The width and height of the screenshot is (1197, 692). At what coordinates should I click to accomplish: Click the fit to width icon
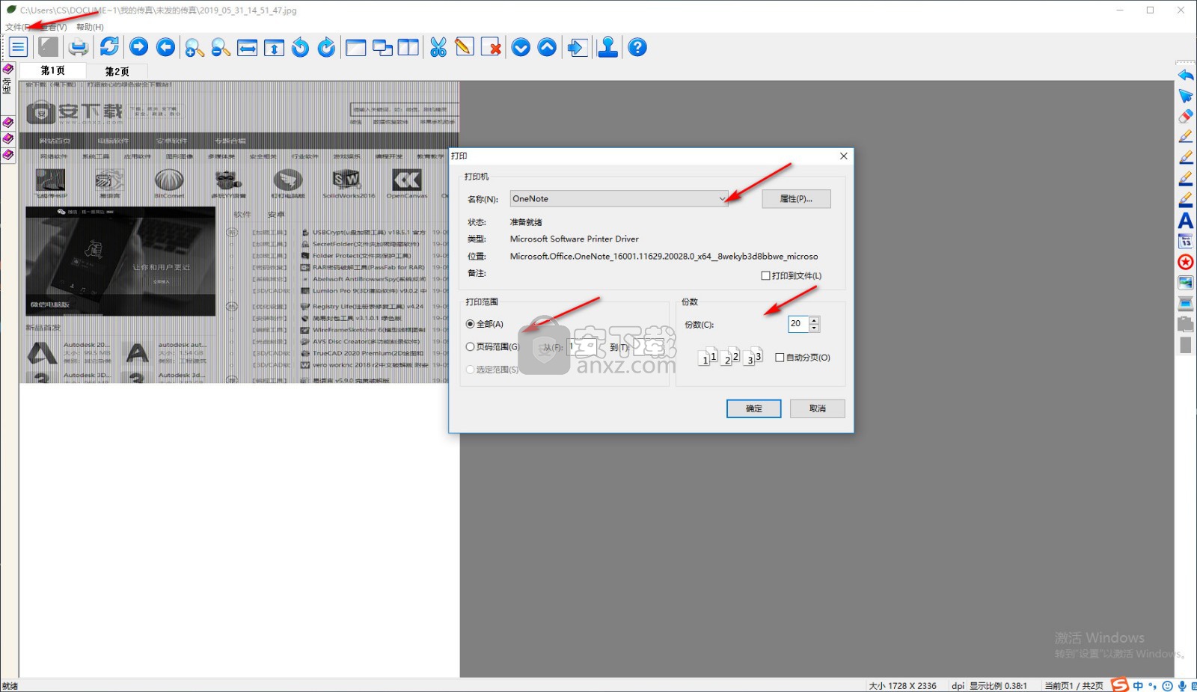coord(248,47)
